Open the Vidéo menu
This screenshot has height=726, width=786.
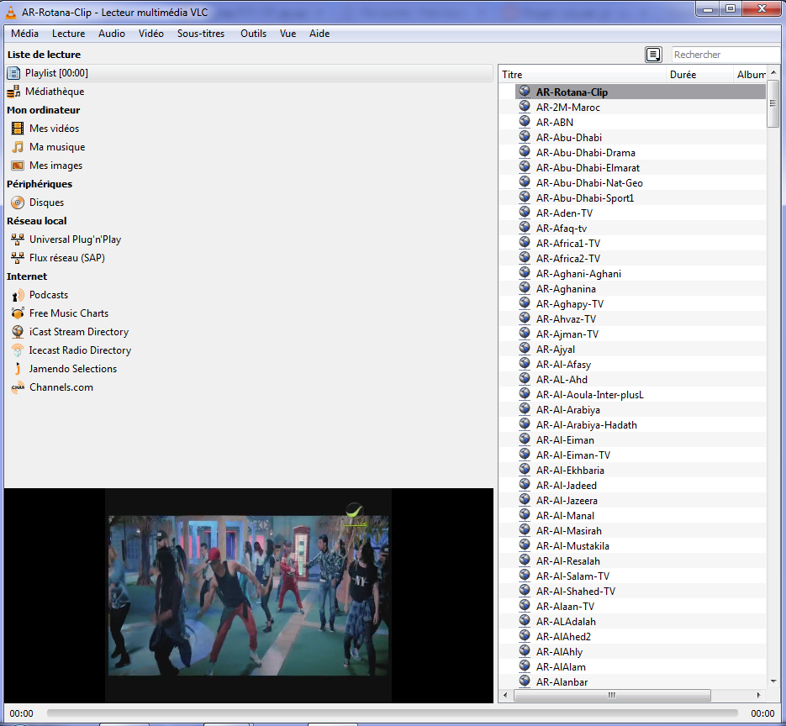(150, 34)
